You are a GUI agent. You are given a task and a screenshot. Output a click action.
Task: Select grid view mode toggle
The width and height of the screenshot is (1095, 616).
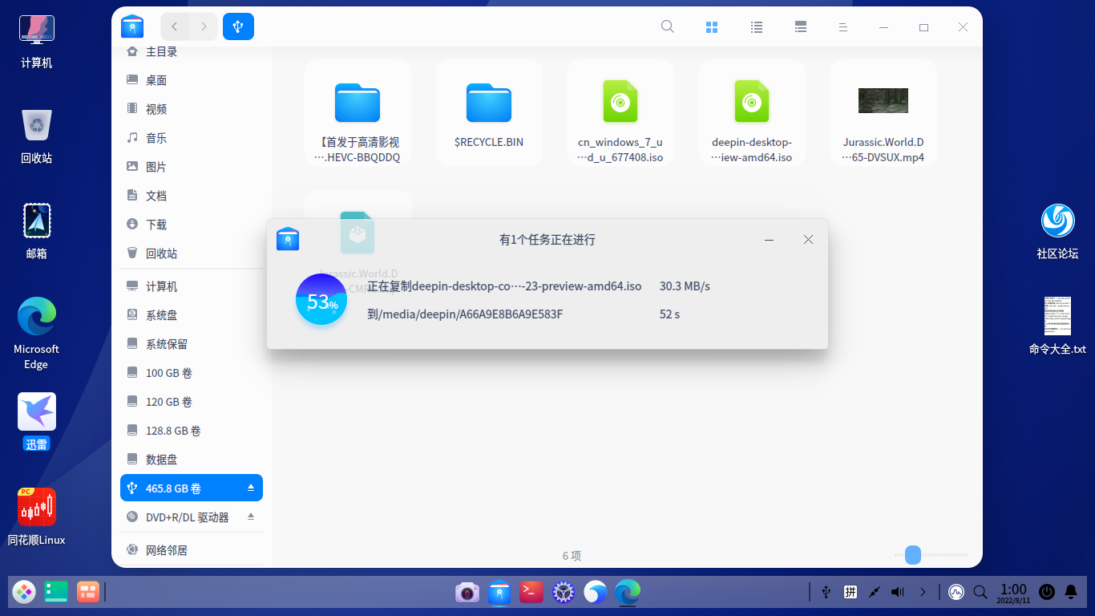(x=712, y=26)
